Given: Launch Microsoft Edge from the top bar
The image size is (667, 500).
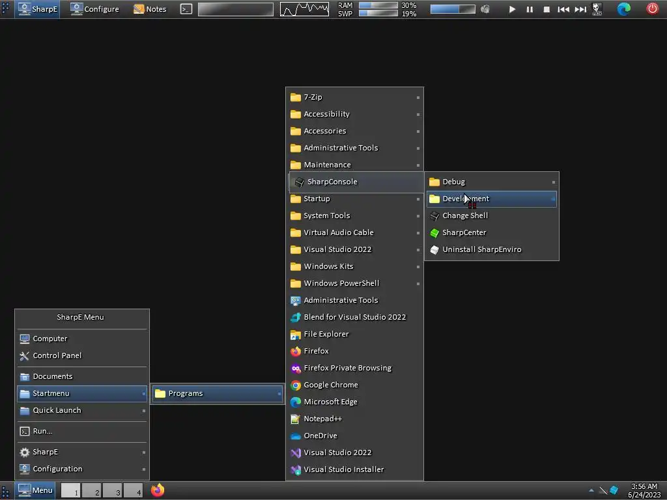Looking at the screenshot, I should click(623, 9).
